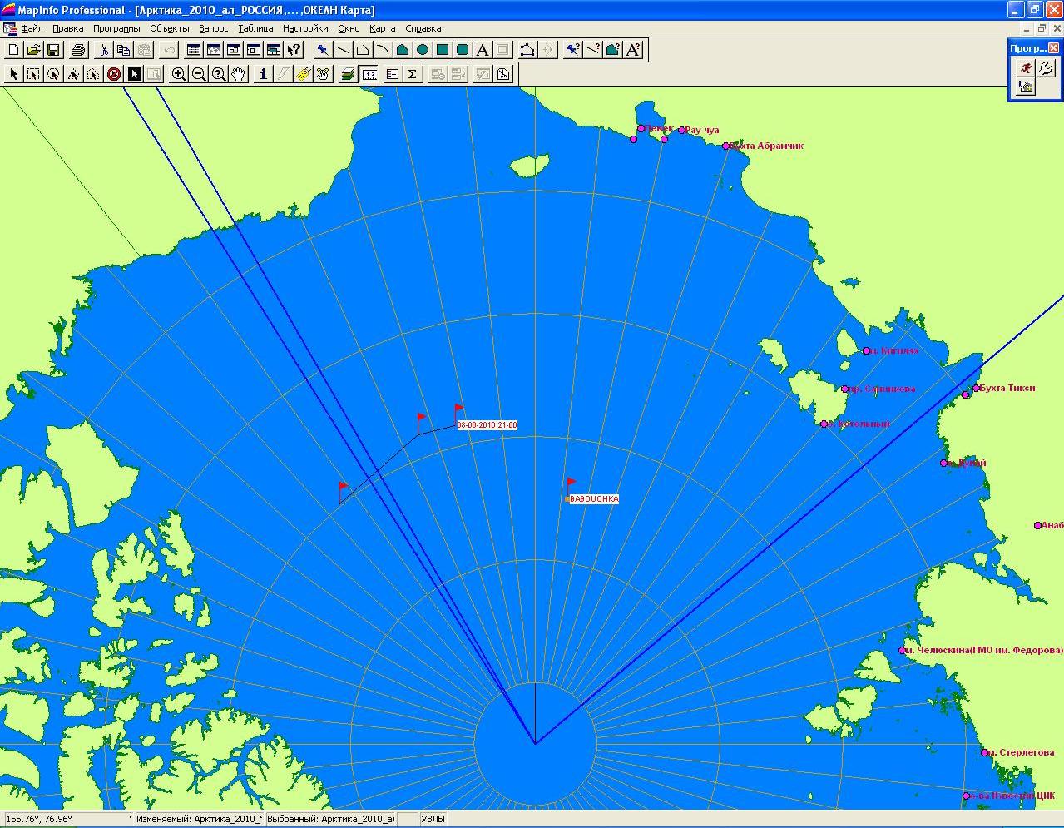
Task: Open the Запрос menu
Action: (213, 28)
